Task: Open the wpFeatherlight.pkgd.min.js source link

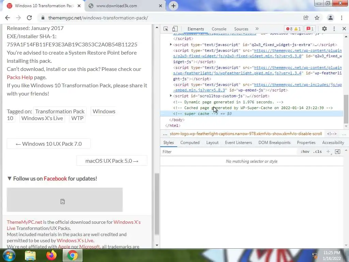Action: (x=258, y=70)
